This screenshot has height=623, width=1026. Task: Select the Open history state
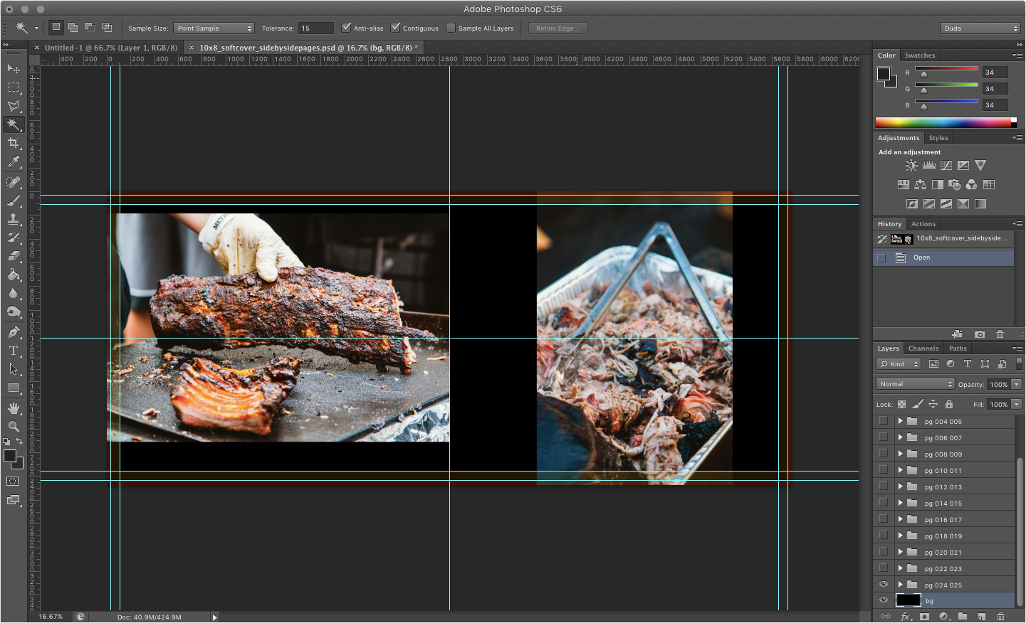(921, 257)
